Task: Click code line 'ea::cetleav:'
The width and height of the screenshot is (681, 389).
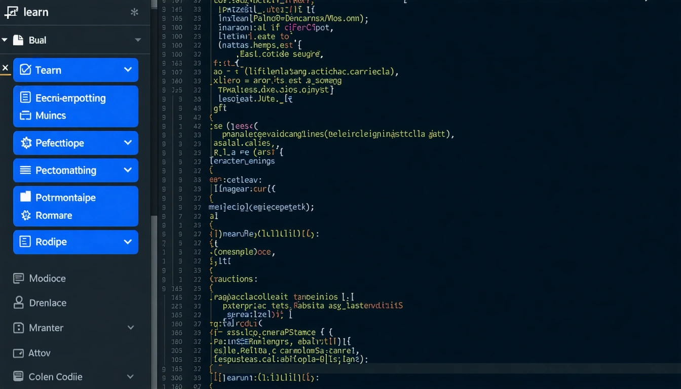Action: pos(235,179)
